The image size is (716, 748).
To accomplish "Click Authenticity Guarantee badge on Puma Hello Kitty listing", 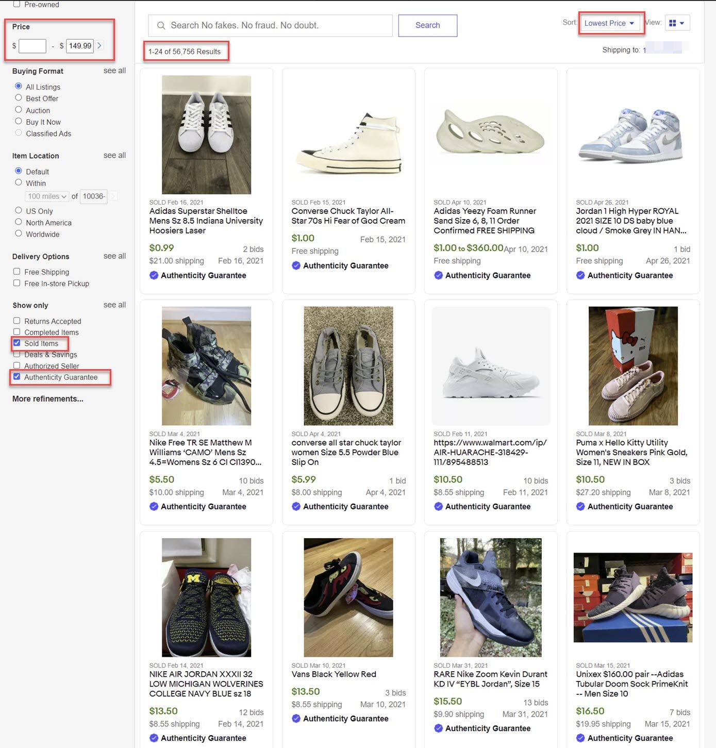I will point(625,506).
